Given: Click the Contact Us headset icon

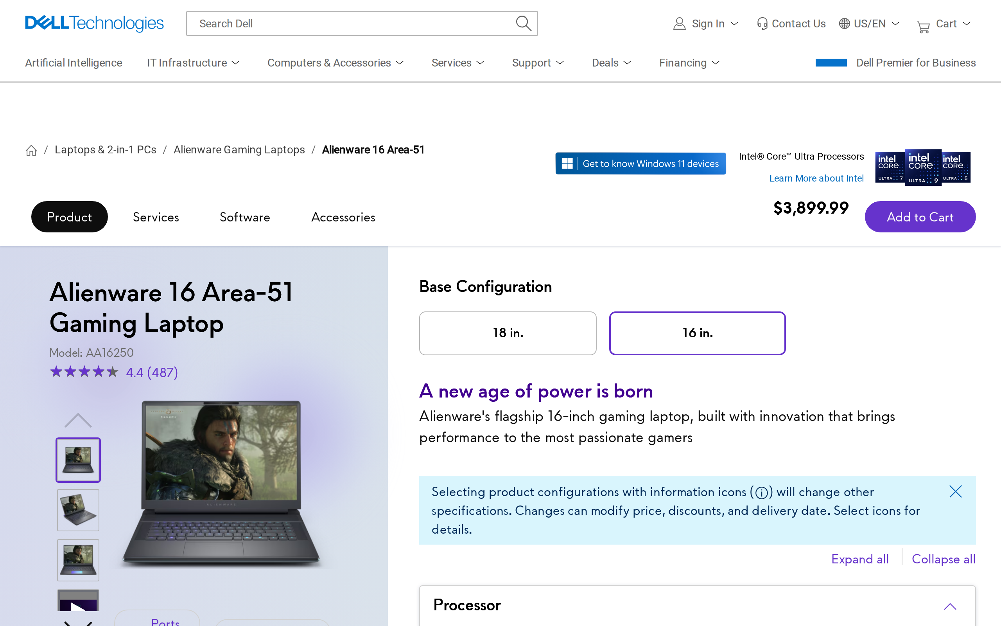Looking at the screenshot, I should [762, 23].
